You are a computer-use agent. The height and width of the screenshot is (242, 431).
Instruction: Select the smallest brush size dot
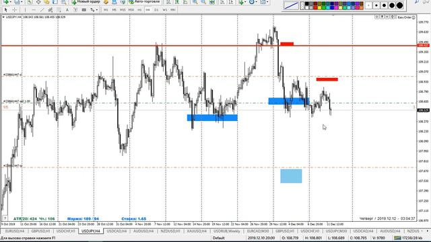(x=368, y=5)
